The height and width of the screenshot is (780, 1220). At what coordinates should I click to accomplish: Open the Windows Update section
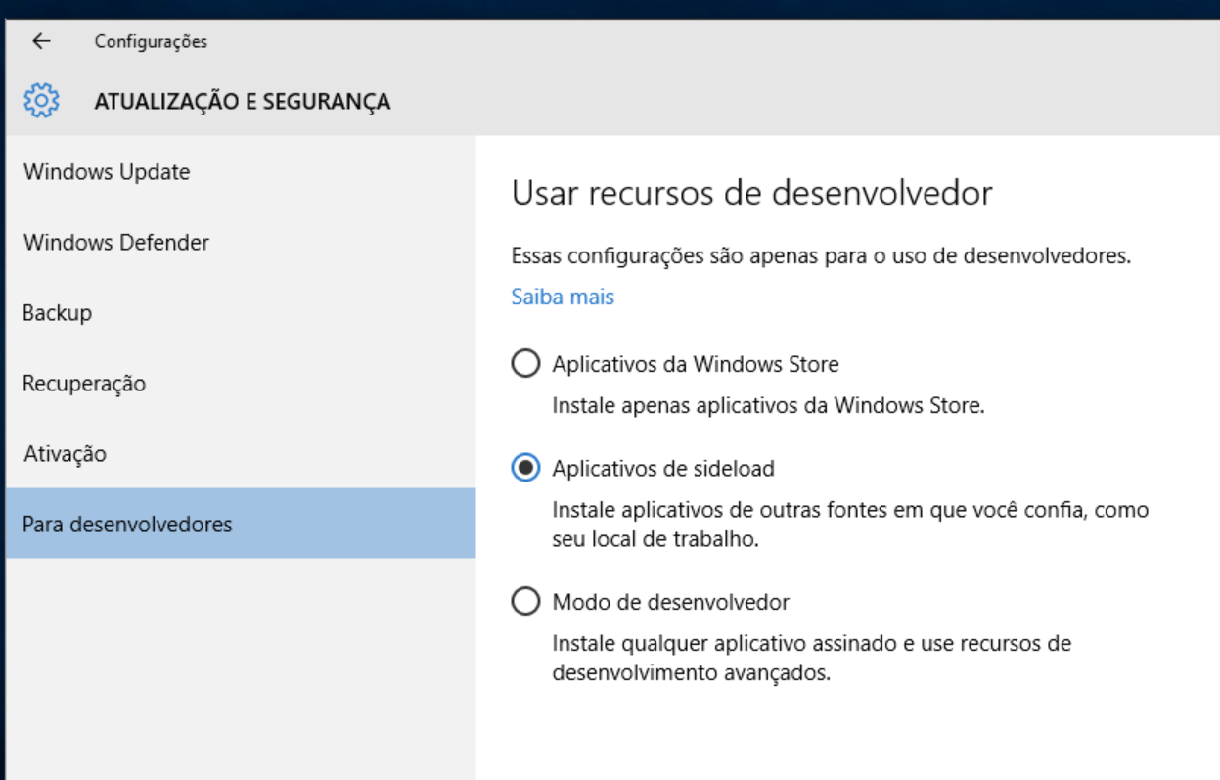pyautogui.click(x=107, y=172)
